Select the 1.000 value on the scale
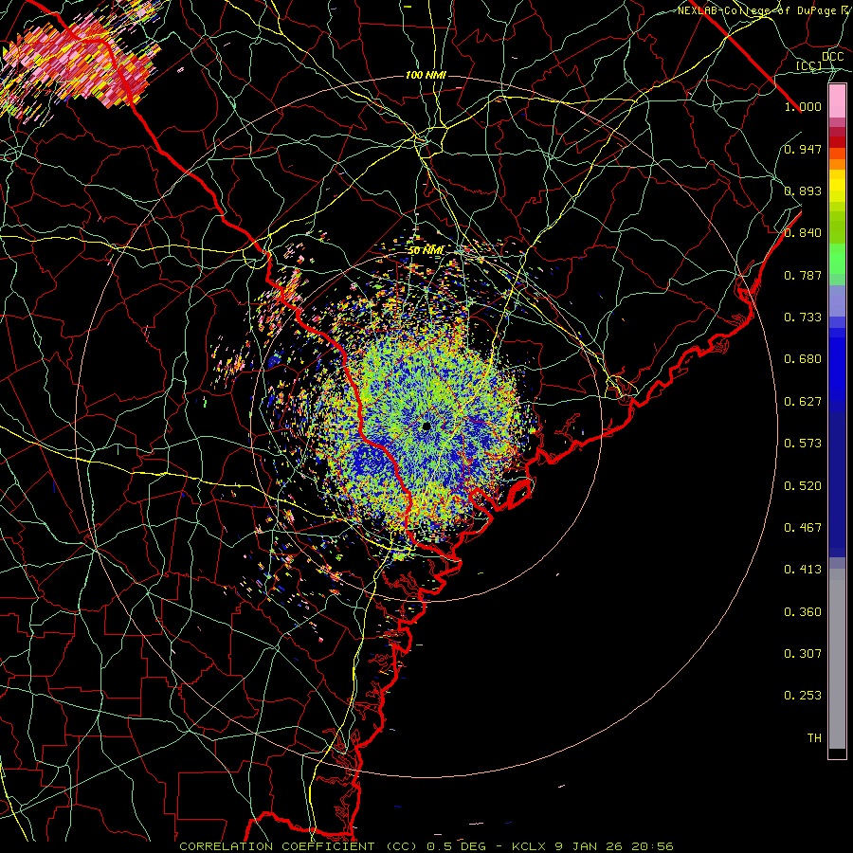Screen dimensions: 853x853 click(x=803, y=106)
